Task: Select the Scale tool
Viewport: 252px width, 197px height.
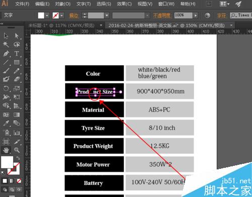Action: click(17, 88)
